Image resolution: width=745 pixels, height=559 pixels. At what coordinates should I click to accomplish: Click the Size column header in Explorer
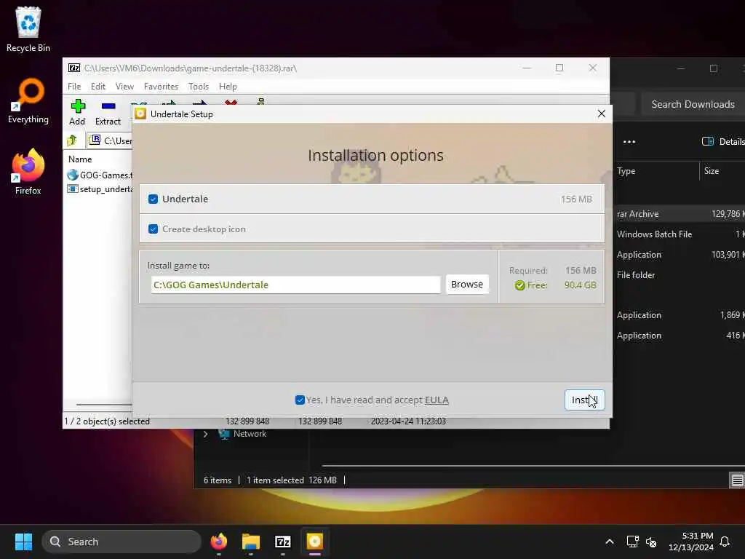point(712,171)
